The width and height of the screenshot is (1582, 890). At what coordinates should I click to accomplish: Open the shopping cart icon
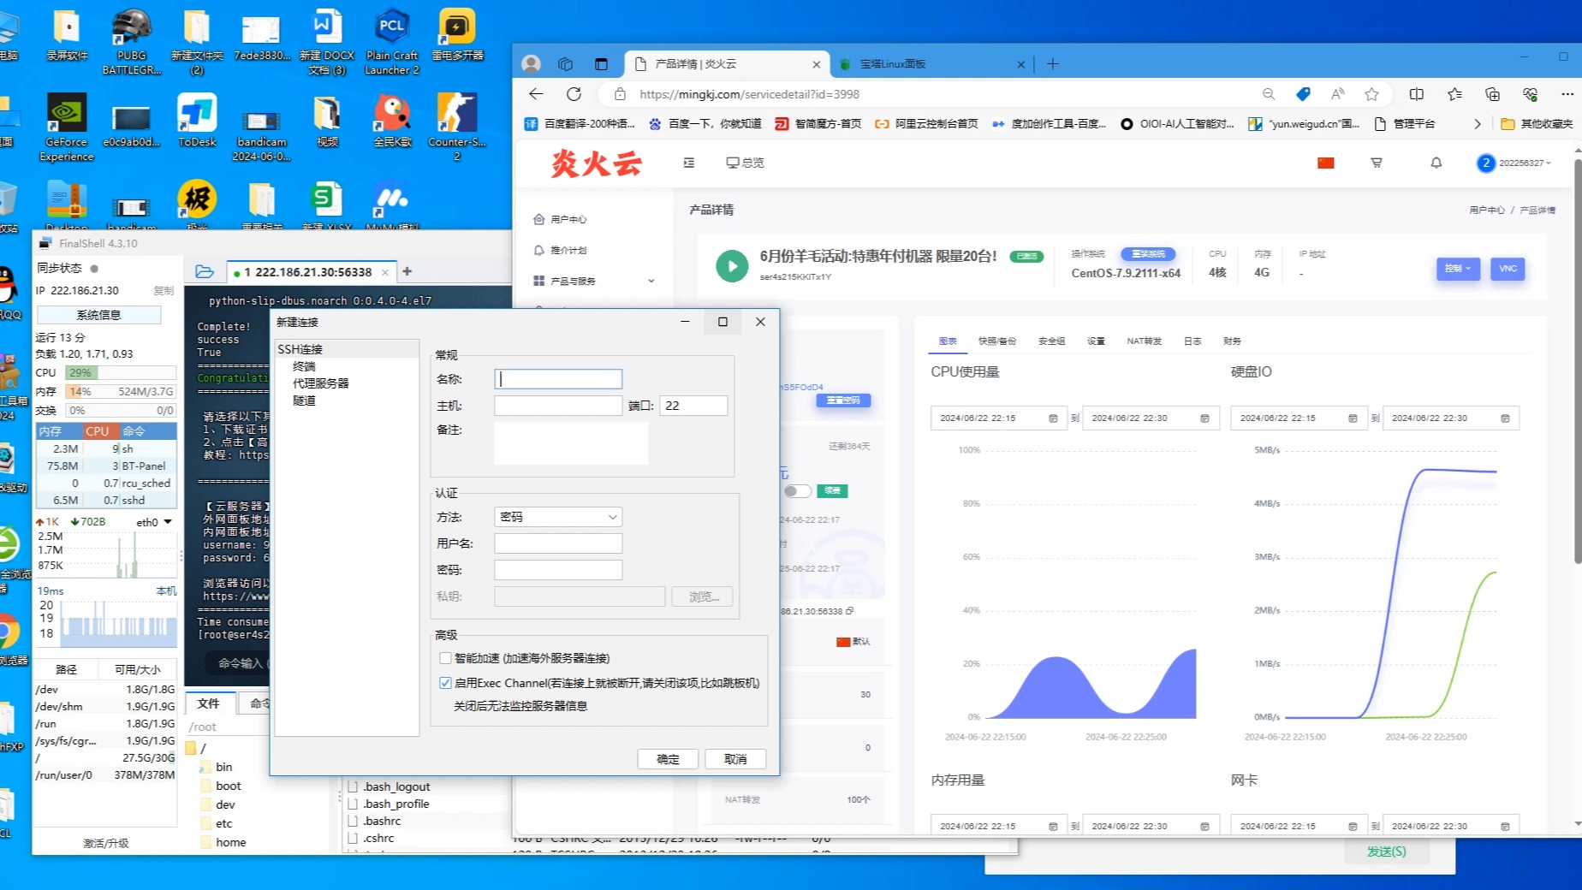coord(1377,163)
